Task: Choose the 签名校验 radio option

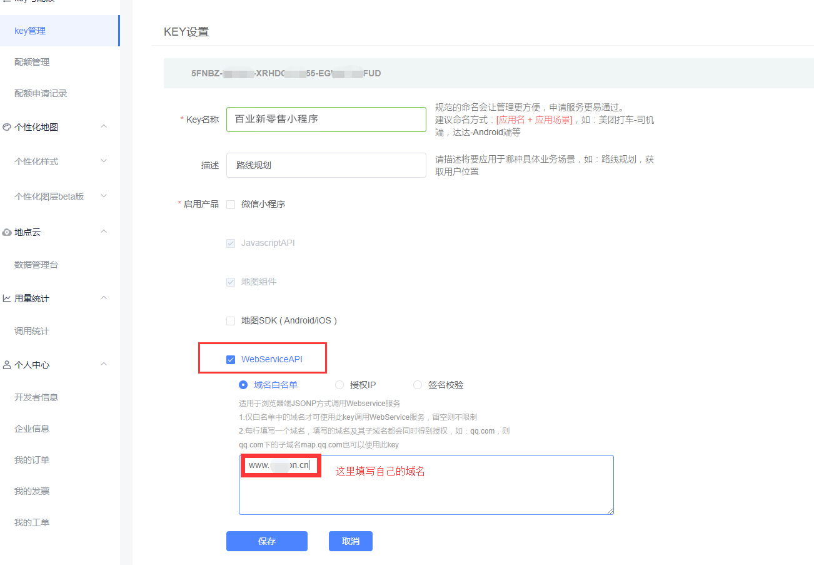Action: point(418,385)
